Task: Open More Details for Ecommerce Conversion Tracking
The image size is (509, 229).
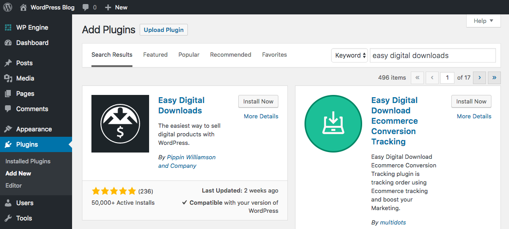Action: pos(474,116)
